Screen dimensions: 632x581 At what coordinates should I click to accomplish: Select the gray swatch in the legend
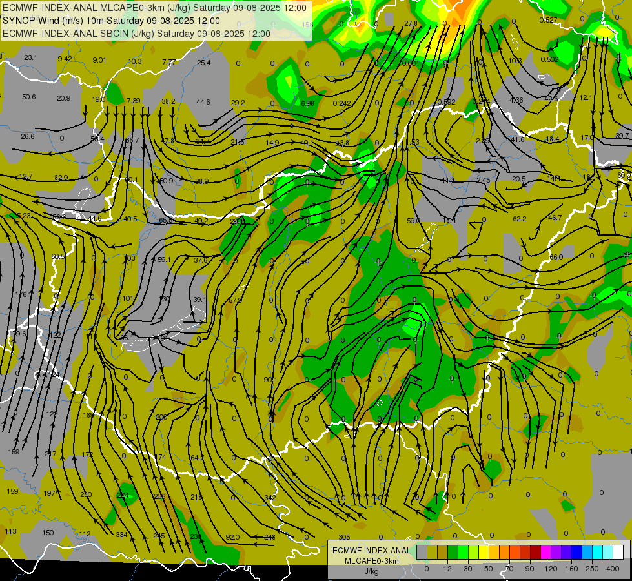click(422, 553)
